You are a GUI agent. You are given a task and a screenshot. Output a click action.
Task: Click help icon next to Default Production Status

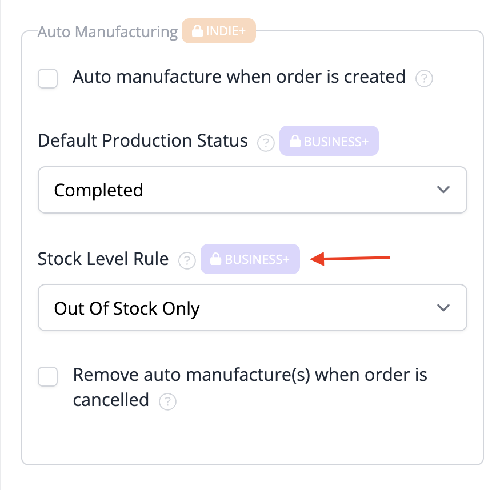266,143
